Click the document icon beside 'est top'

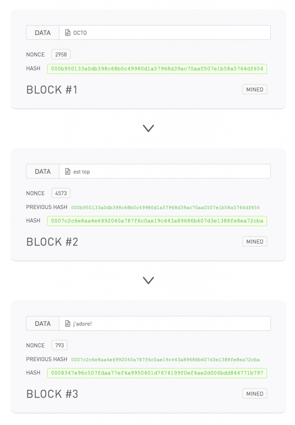click(x=68, y=171)
